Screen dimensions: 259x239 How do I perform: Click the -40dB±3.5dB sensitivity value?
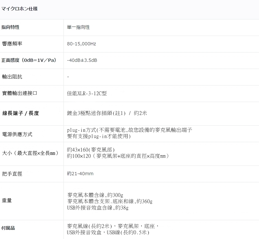coord(82,60)
